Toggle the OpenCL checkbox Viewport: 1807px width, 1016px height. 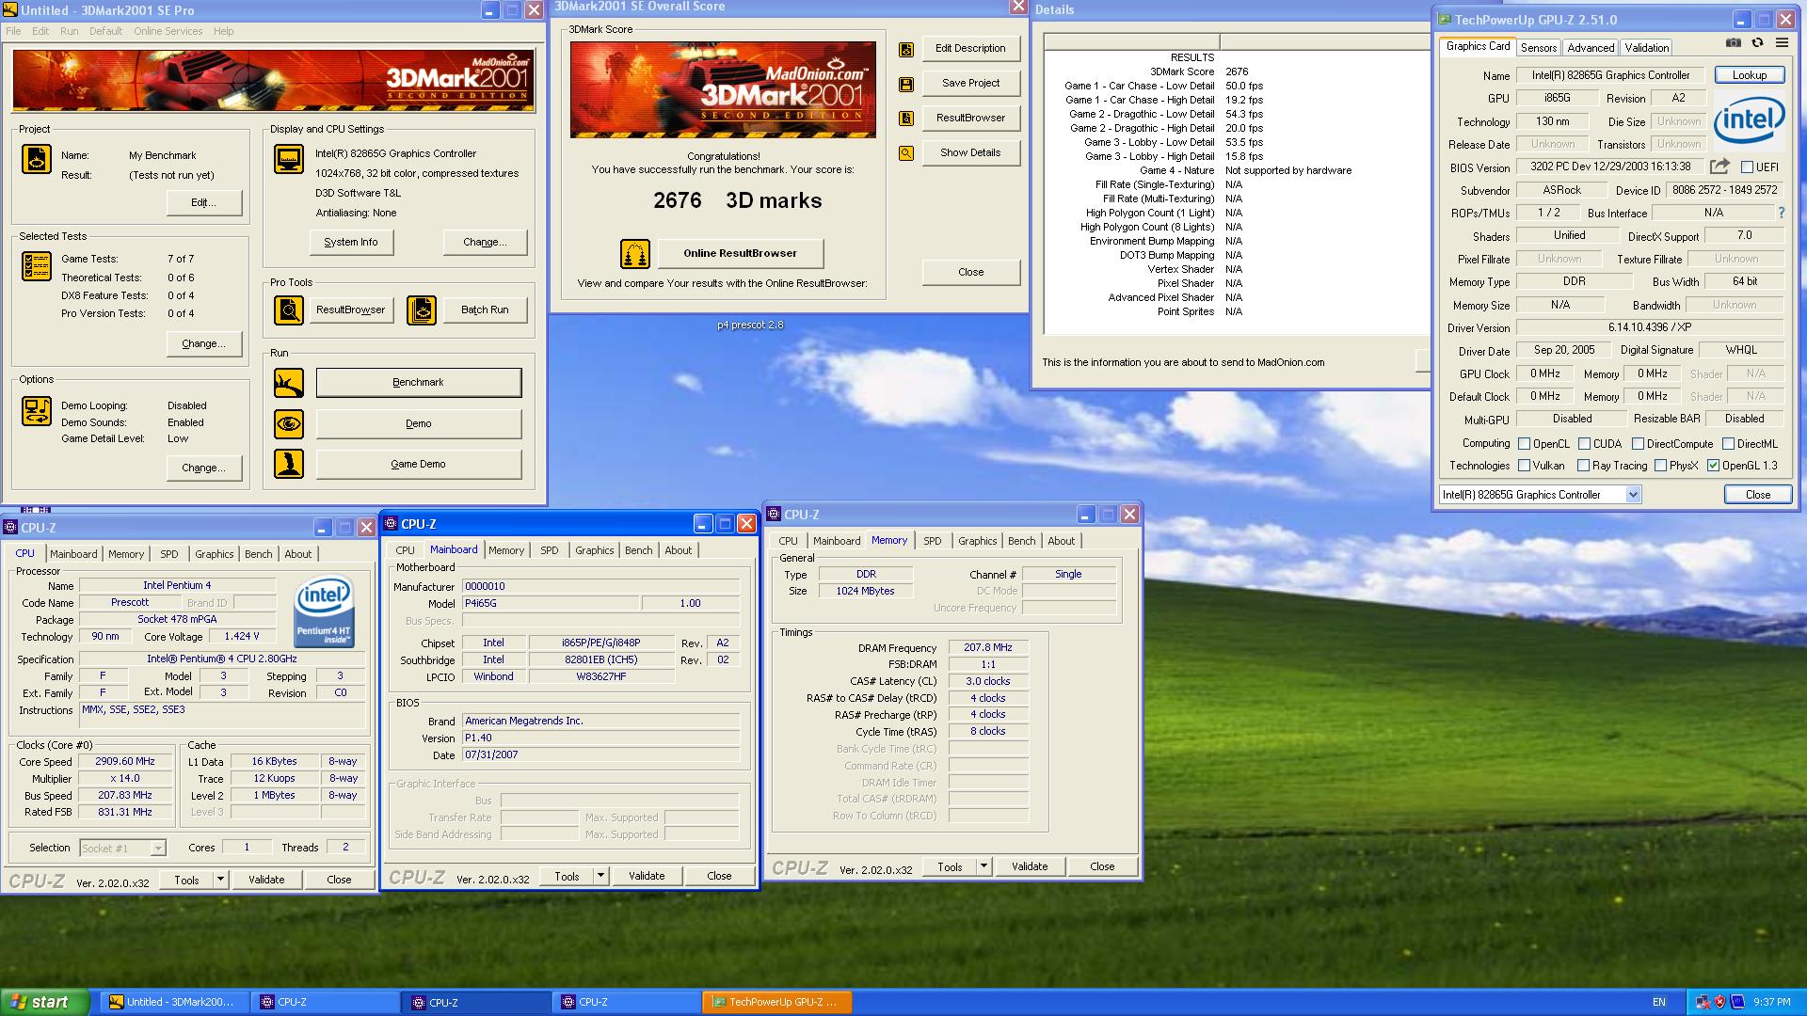click(x=1524, y=443)
